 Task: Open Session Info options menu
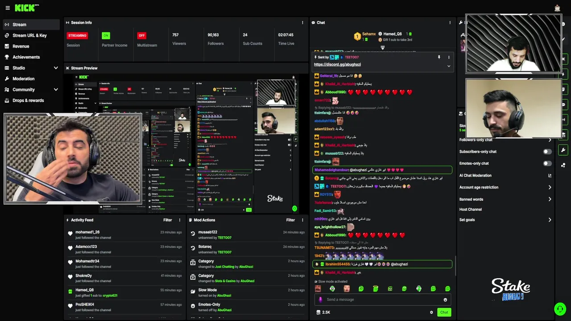tap(302, 23)
